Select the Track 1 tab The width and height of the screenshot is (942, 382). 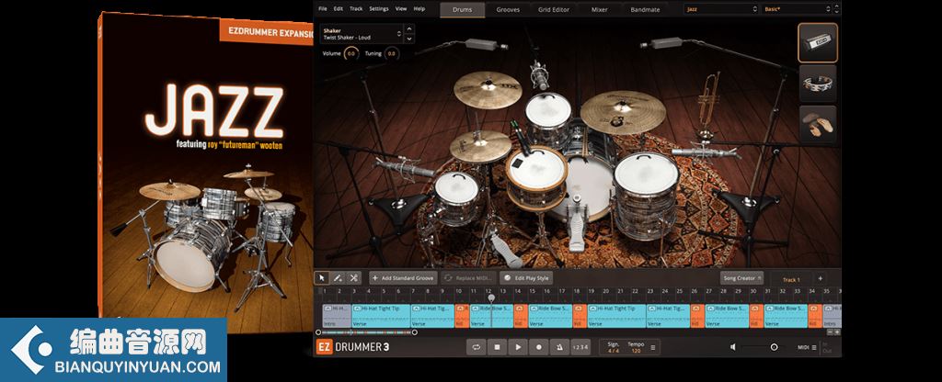790,279
